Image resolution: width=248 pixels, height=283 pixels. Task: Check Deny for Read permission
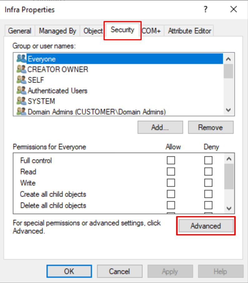[x=208, y=172]
